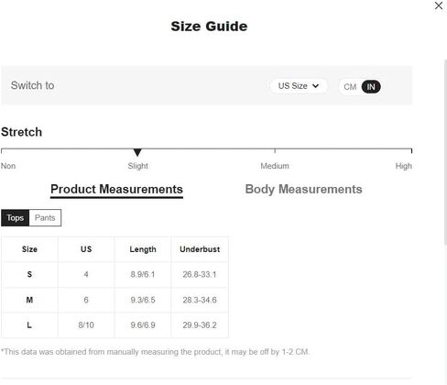Click the Underbust column header

(x=200, y=249)
